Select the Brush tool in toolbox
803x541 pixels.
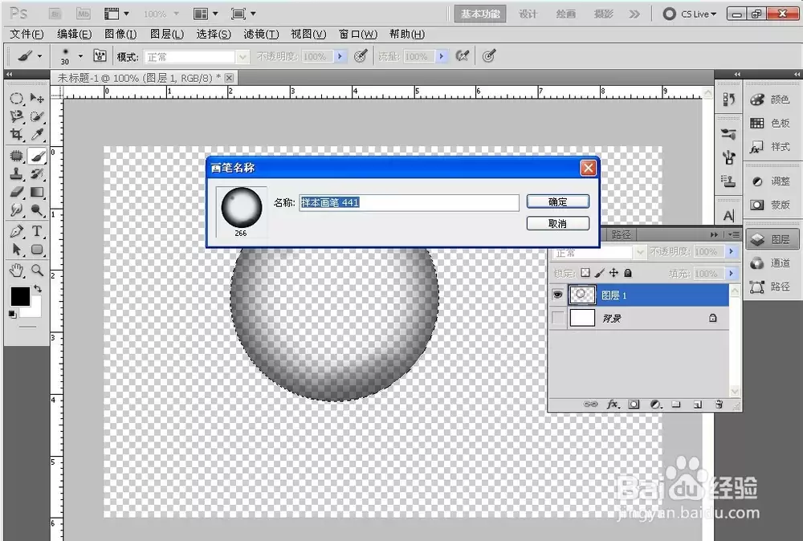37,156
